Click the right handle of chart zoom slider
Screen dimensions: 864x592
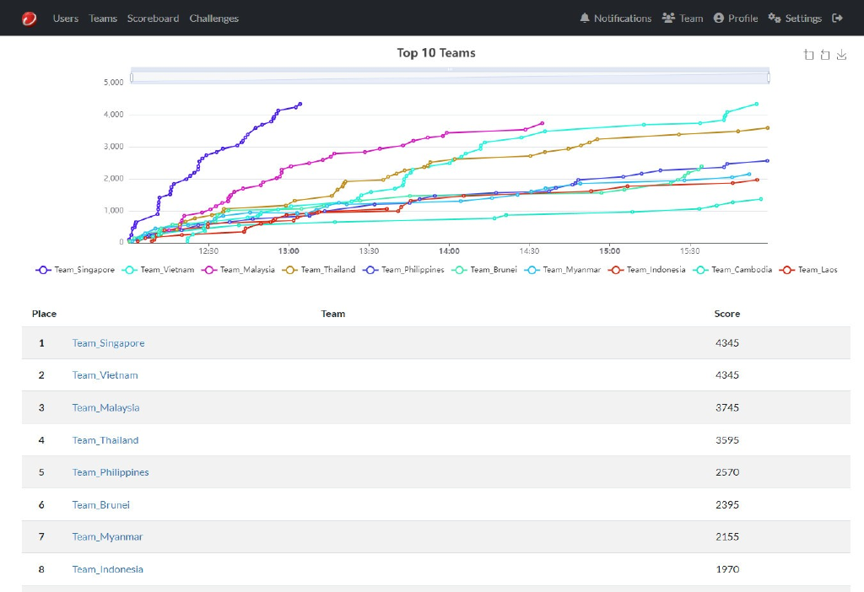(769, 78)
